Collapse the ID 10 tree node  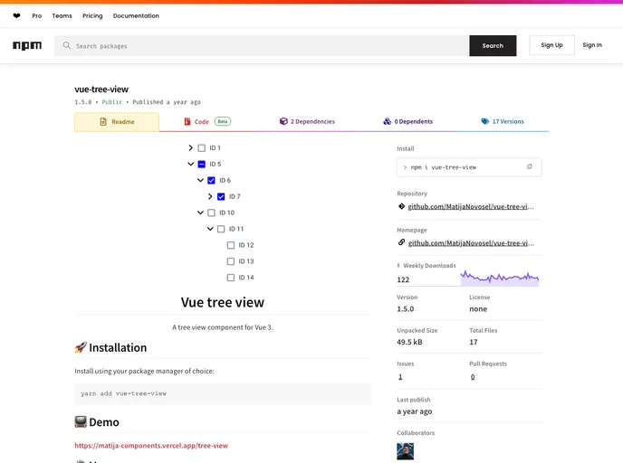(200, 213)
